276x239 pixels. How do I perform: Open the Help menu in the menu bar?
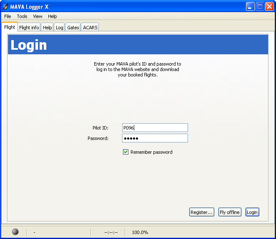click(x=52, y=16)
